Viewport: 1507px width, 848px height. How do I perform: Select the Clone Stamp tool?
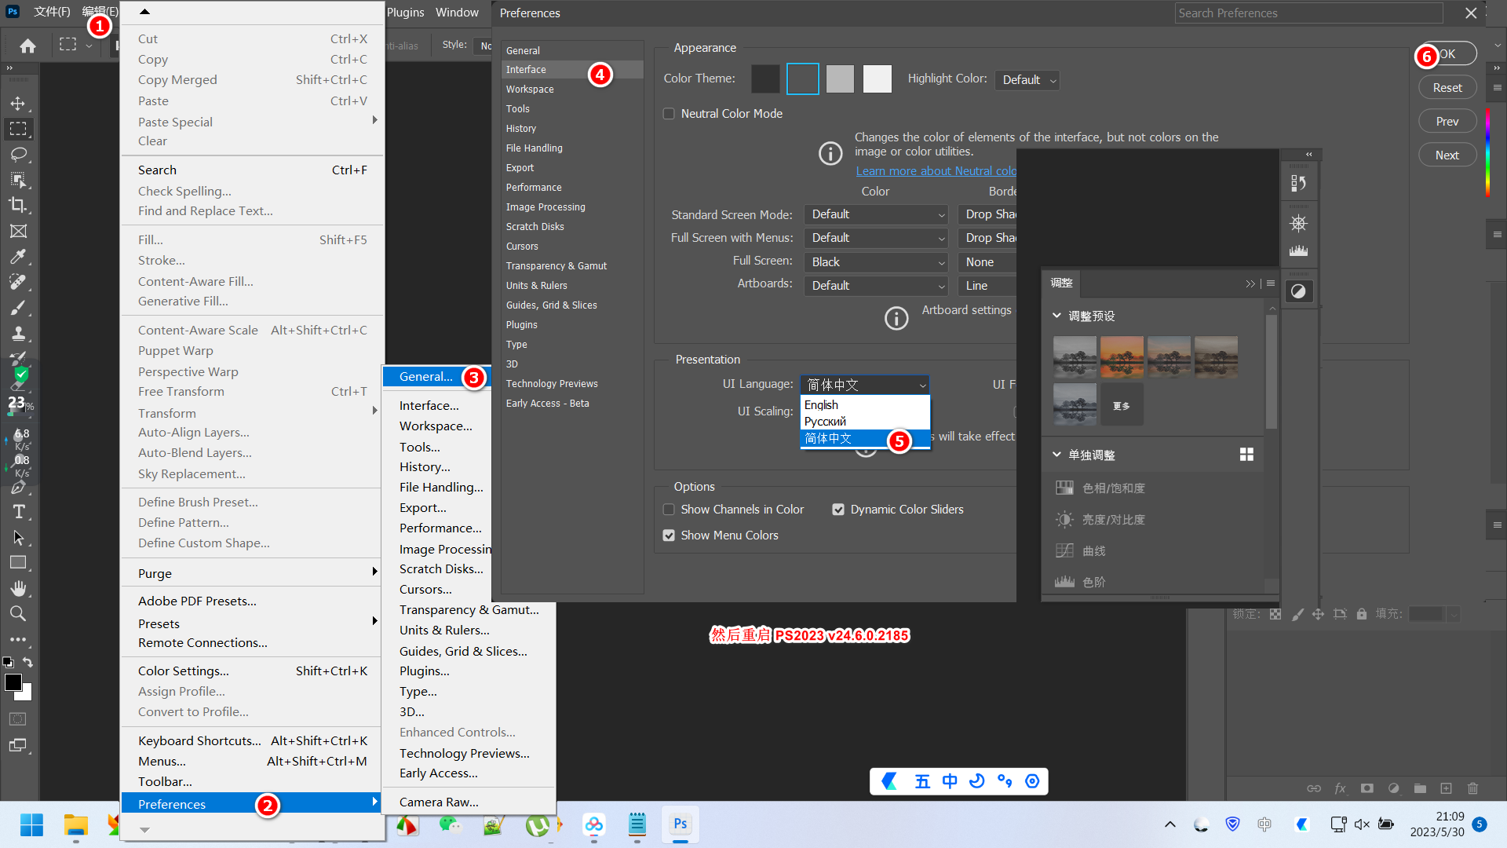[x=18, y=333]
